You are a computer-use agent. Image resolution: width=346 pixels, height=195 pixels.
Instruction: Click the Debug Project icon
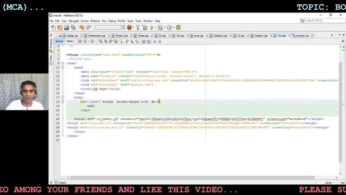pyautogui.click(x=161, y=28)
